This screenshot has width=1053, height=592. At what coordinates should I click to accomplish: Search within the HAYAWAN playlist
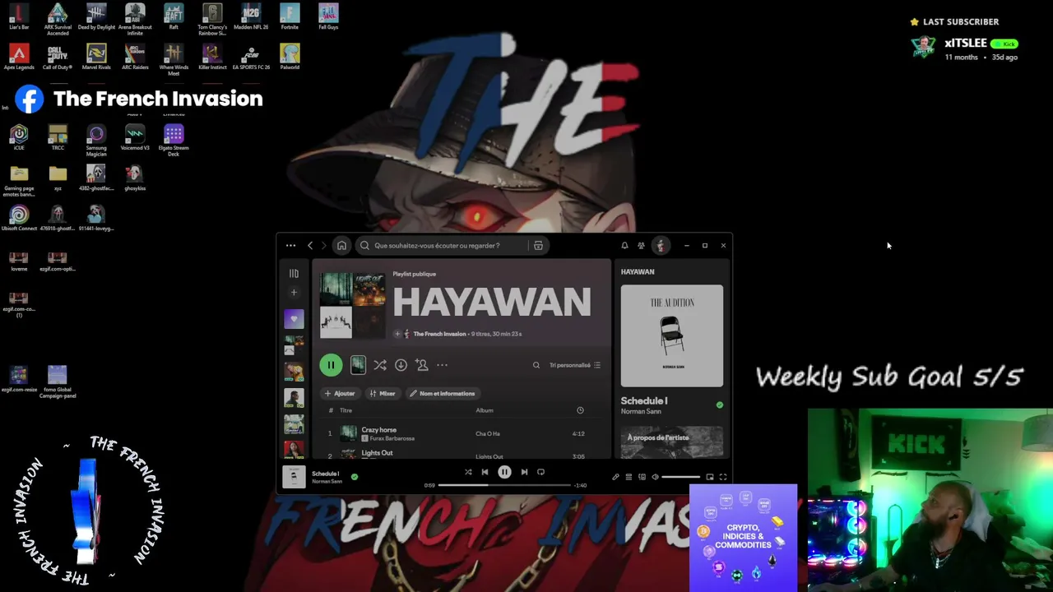tap(536, 365)
